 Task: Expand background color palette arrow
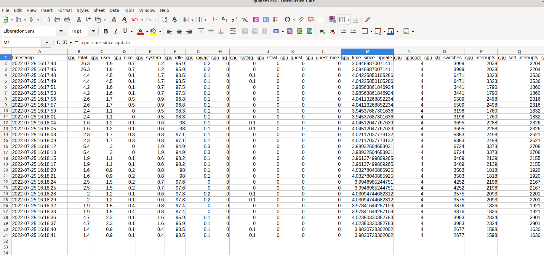point(160,31)
